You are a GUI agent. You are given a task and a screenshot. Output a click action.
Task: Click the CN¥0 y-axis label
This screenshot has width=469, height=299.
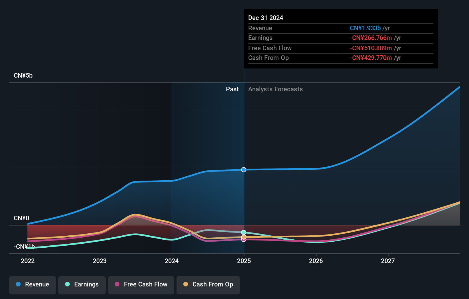(21, 218)
